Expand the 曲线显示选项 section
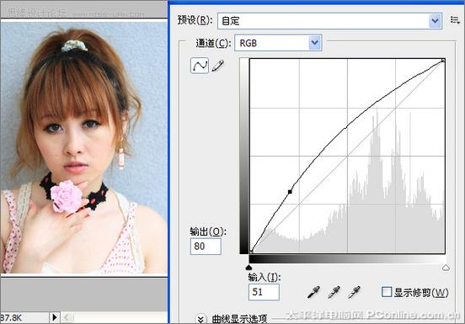465x324 pixels. (200, 319)
